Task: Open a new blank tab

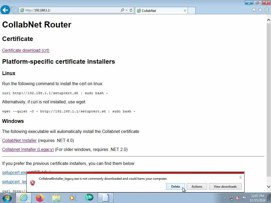Action: (x=192, y=11)
